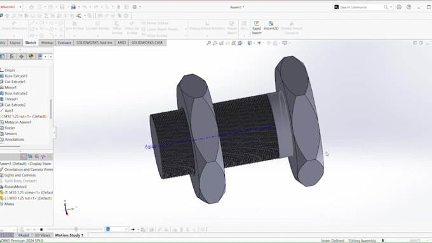The width and height of the screenshot is (432, 243).
Task: Select the Motion Study 1 tab
Action: click(x=69, y=235)
